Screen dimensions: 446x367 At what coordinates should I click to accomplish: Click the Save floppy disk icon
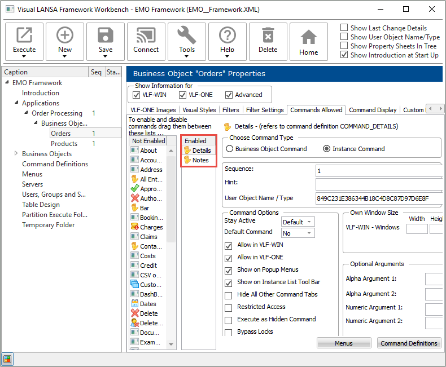[106, 36]
